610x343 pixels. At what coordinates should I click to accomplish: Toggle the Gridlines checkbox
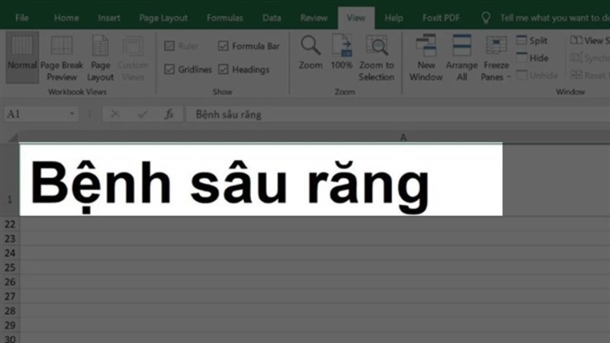coord(169,69)
